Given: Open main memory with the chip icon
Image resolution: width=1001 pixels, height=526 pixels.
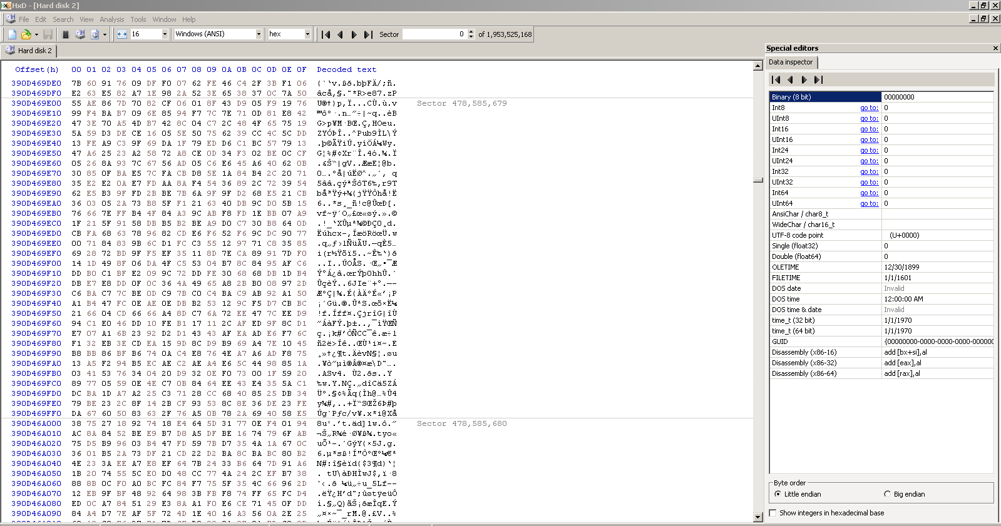Looking at the screenshot, I should 66,34.
